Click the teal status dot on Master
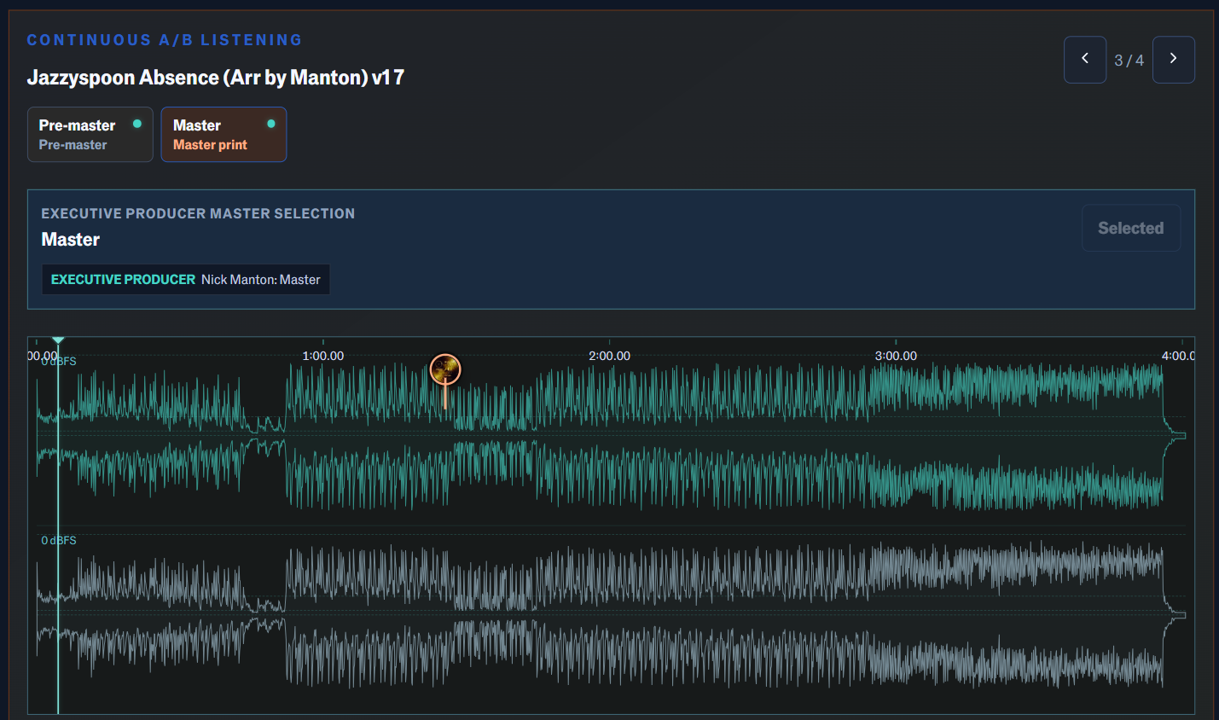The image size is (1219, 720). tap(271, 124)
